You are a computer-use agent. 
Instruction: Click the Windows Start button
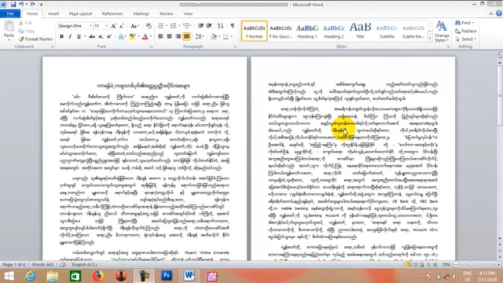click(x=9, y=276)
